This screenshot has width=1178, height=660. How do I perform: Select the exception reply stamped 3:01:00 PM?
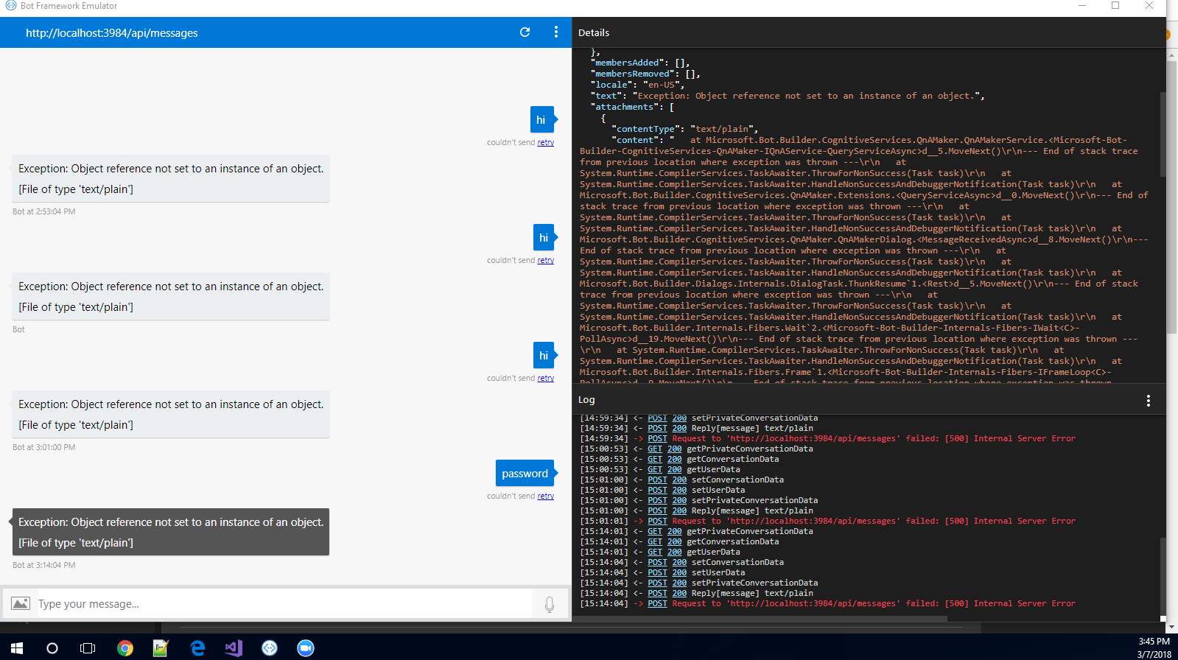click(x=171, y=414)
